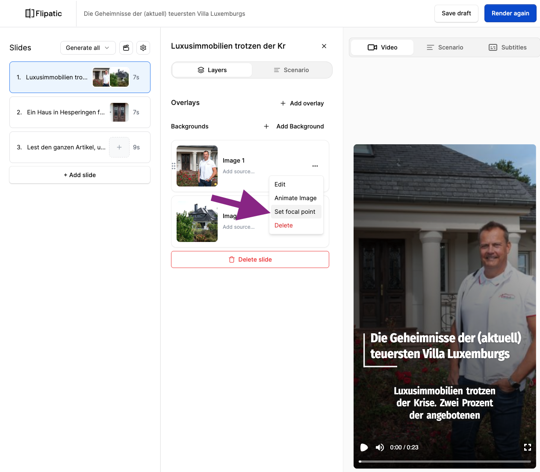Click the Delete slide button
This screenshot has height=472, width=540.
coord(250,259)
